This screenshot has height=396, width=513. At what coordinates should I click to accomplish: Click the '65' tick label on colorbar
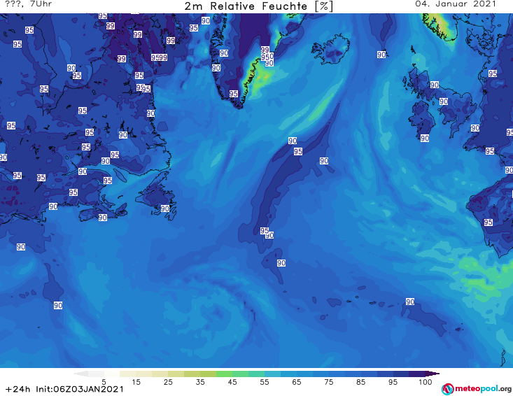pyautogui.click(x=297, y=381)
